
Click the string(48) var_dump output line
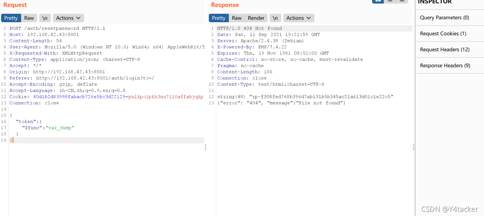click(x=306, y=97)
